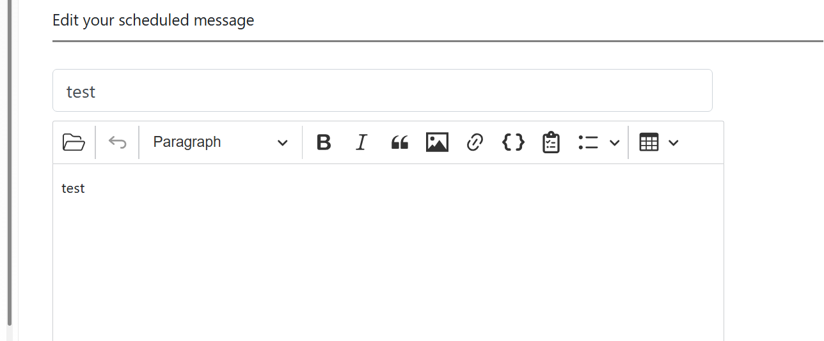Apply bulleted list formatting
This screenshot has height=341, width=824.
(588, 142)
